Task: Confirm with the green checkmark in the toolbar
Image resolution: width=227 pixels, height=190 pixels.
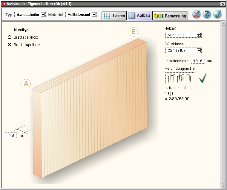Action: pyautogui.click(x=217, y=14)
